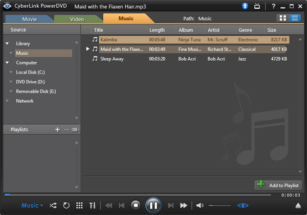This screenshot has height=215, width=307.
Task: Expand Local Disk (C:) node
Action: (11, 72)
